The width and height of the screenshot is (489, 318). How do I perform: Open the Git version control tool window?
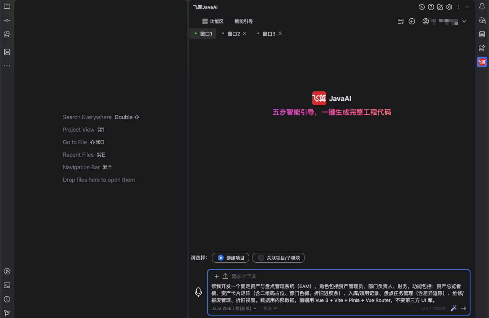[x=7, y=313]
